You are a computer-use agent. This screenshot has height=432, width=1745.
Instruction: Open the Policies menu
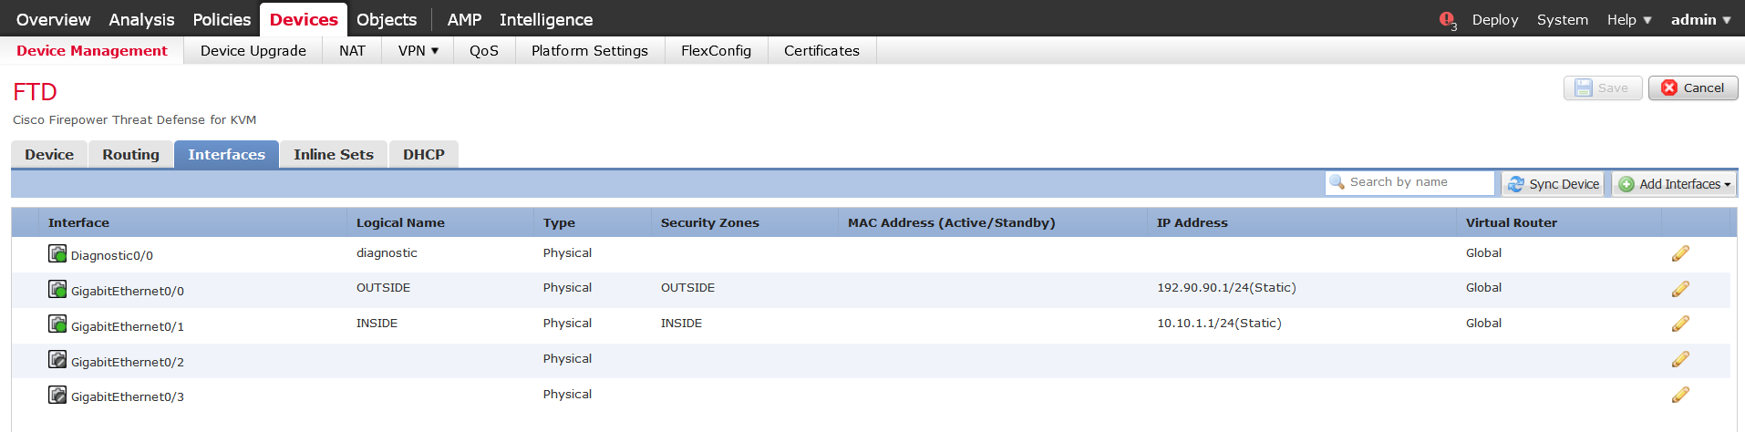pyautogui.click(x=222, y=19)
